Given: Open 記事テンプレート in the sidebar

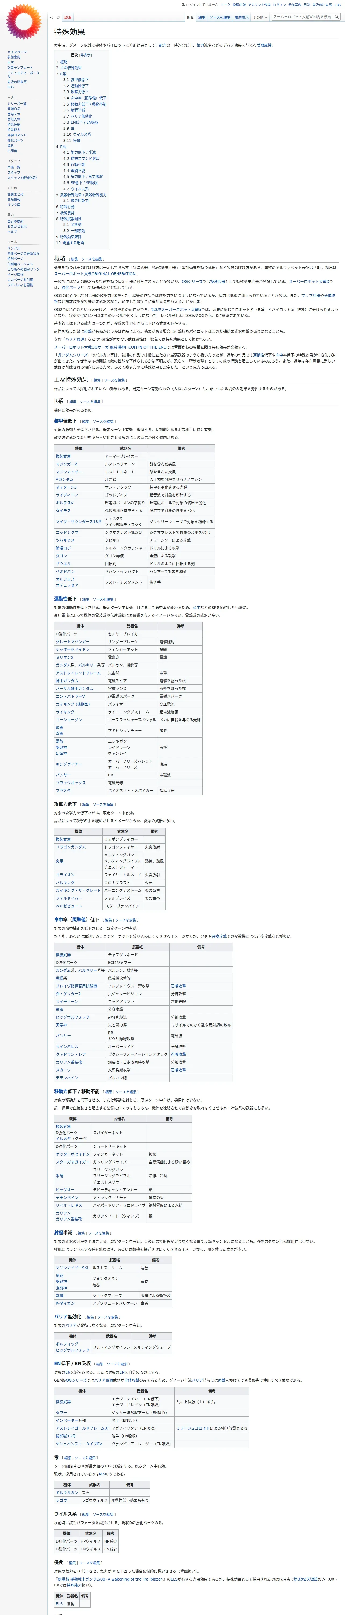Looking at the screenshot, I should 20,68.
